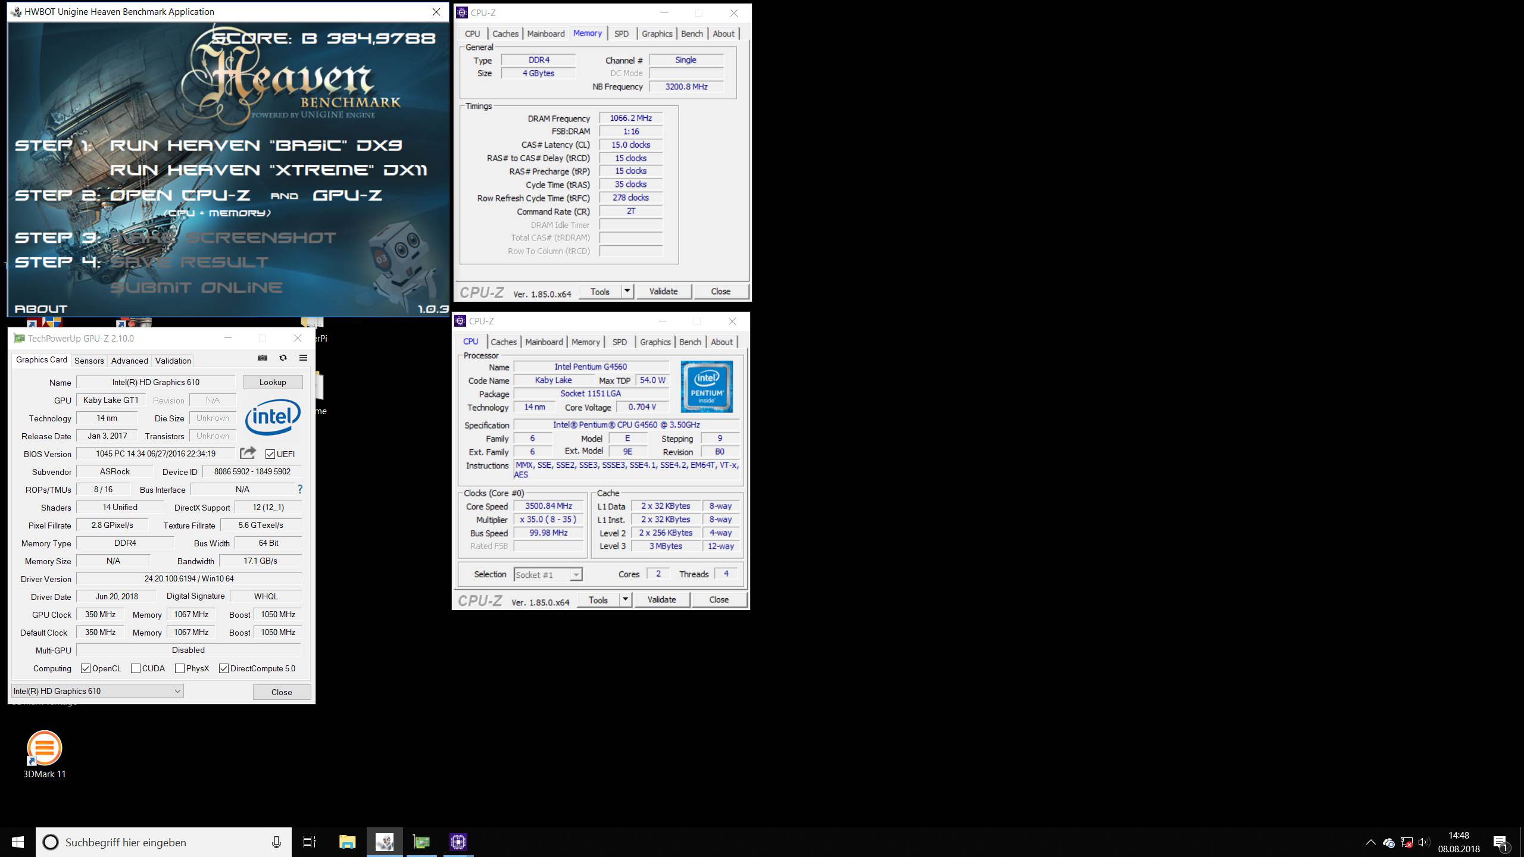Switch to the Validation tab in GPU-Z
Image resolution: width=1524 pixels, height=857 pixels.
click(173, 361)
